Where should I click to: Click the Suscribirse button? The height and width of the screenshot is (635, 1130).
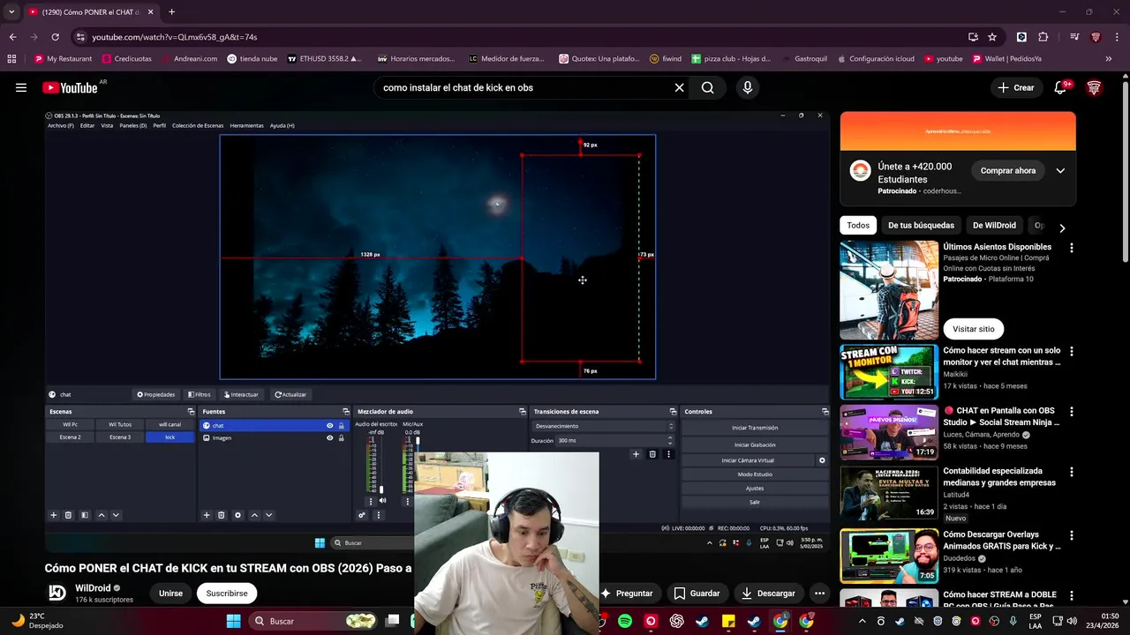tap(227, 594)
